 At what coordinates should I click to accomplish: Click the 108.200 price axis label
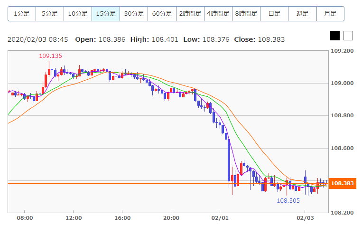pos(342,213)
